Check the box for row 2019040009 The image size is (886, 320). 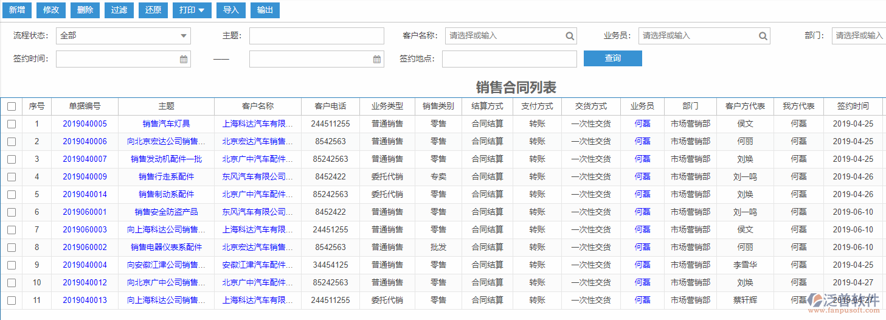click(12, 177)
